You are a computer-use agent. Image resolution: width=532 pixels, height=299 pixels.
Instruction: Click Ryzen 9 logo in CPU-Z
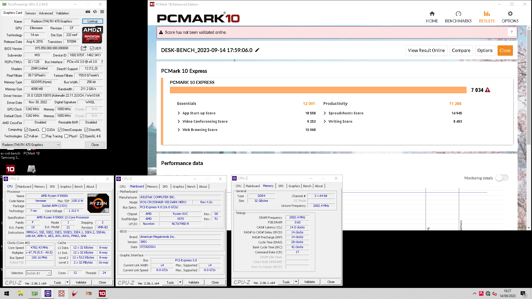click(98, 203)
